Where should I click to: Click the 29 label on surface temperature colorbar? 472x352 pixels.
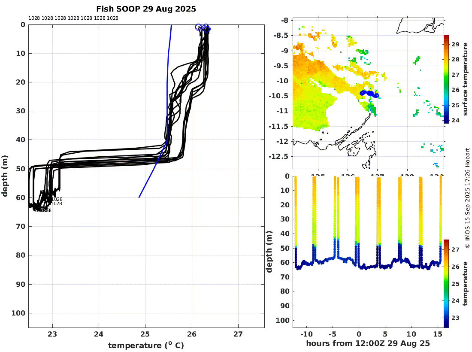455,44
